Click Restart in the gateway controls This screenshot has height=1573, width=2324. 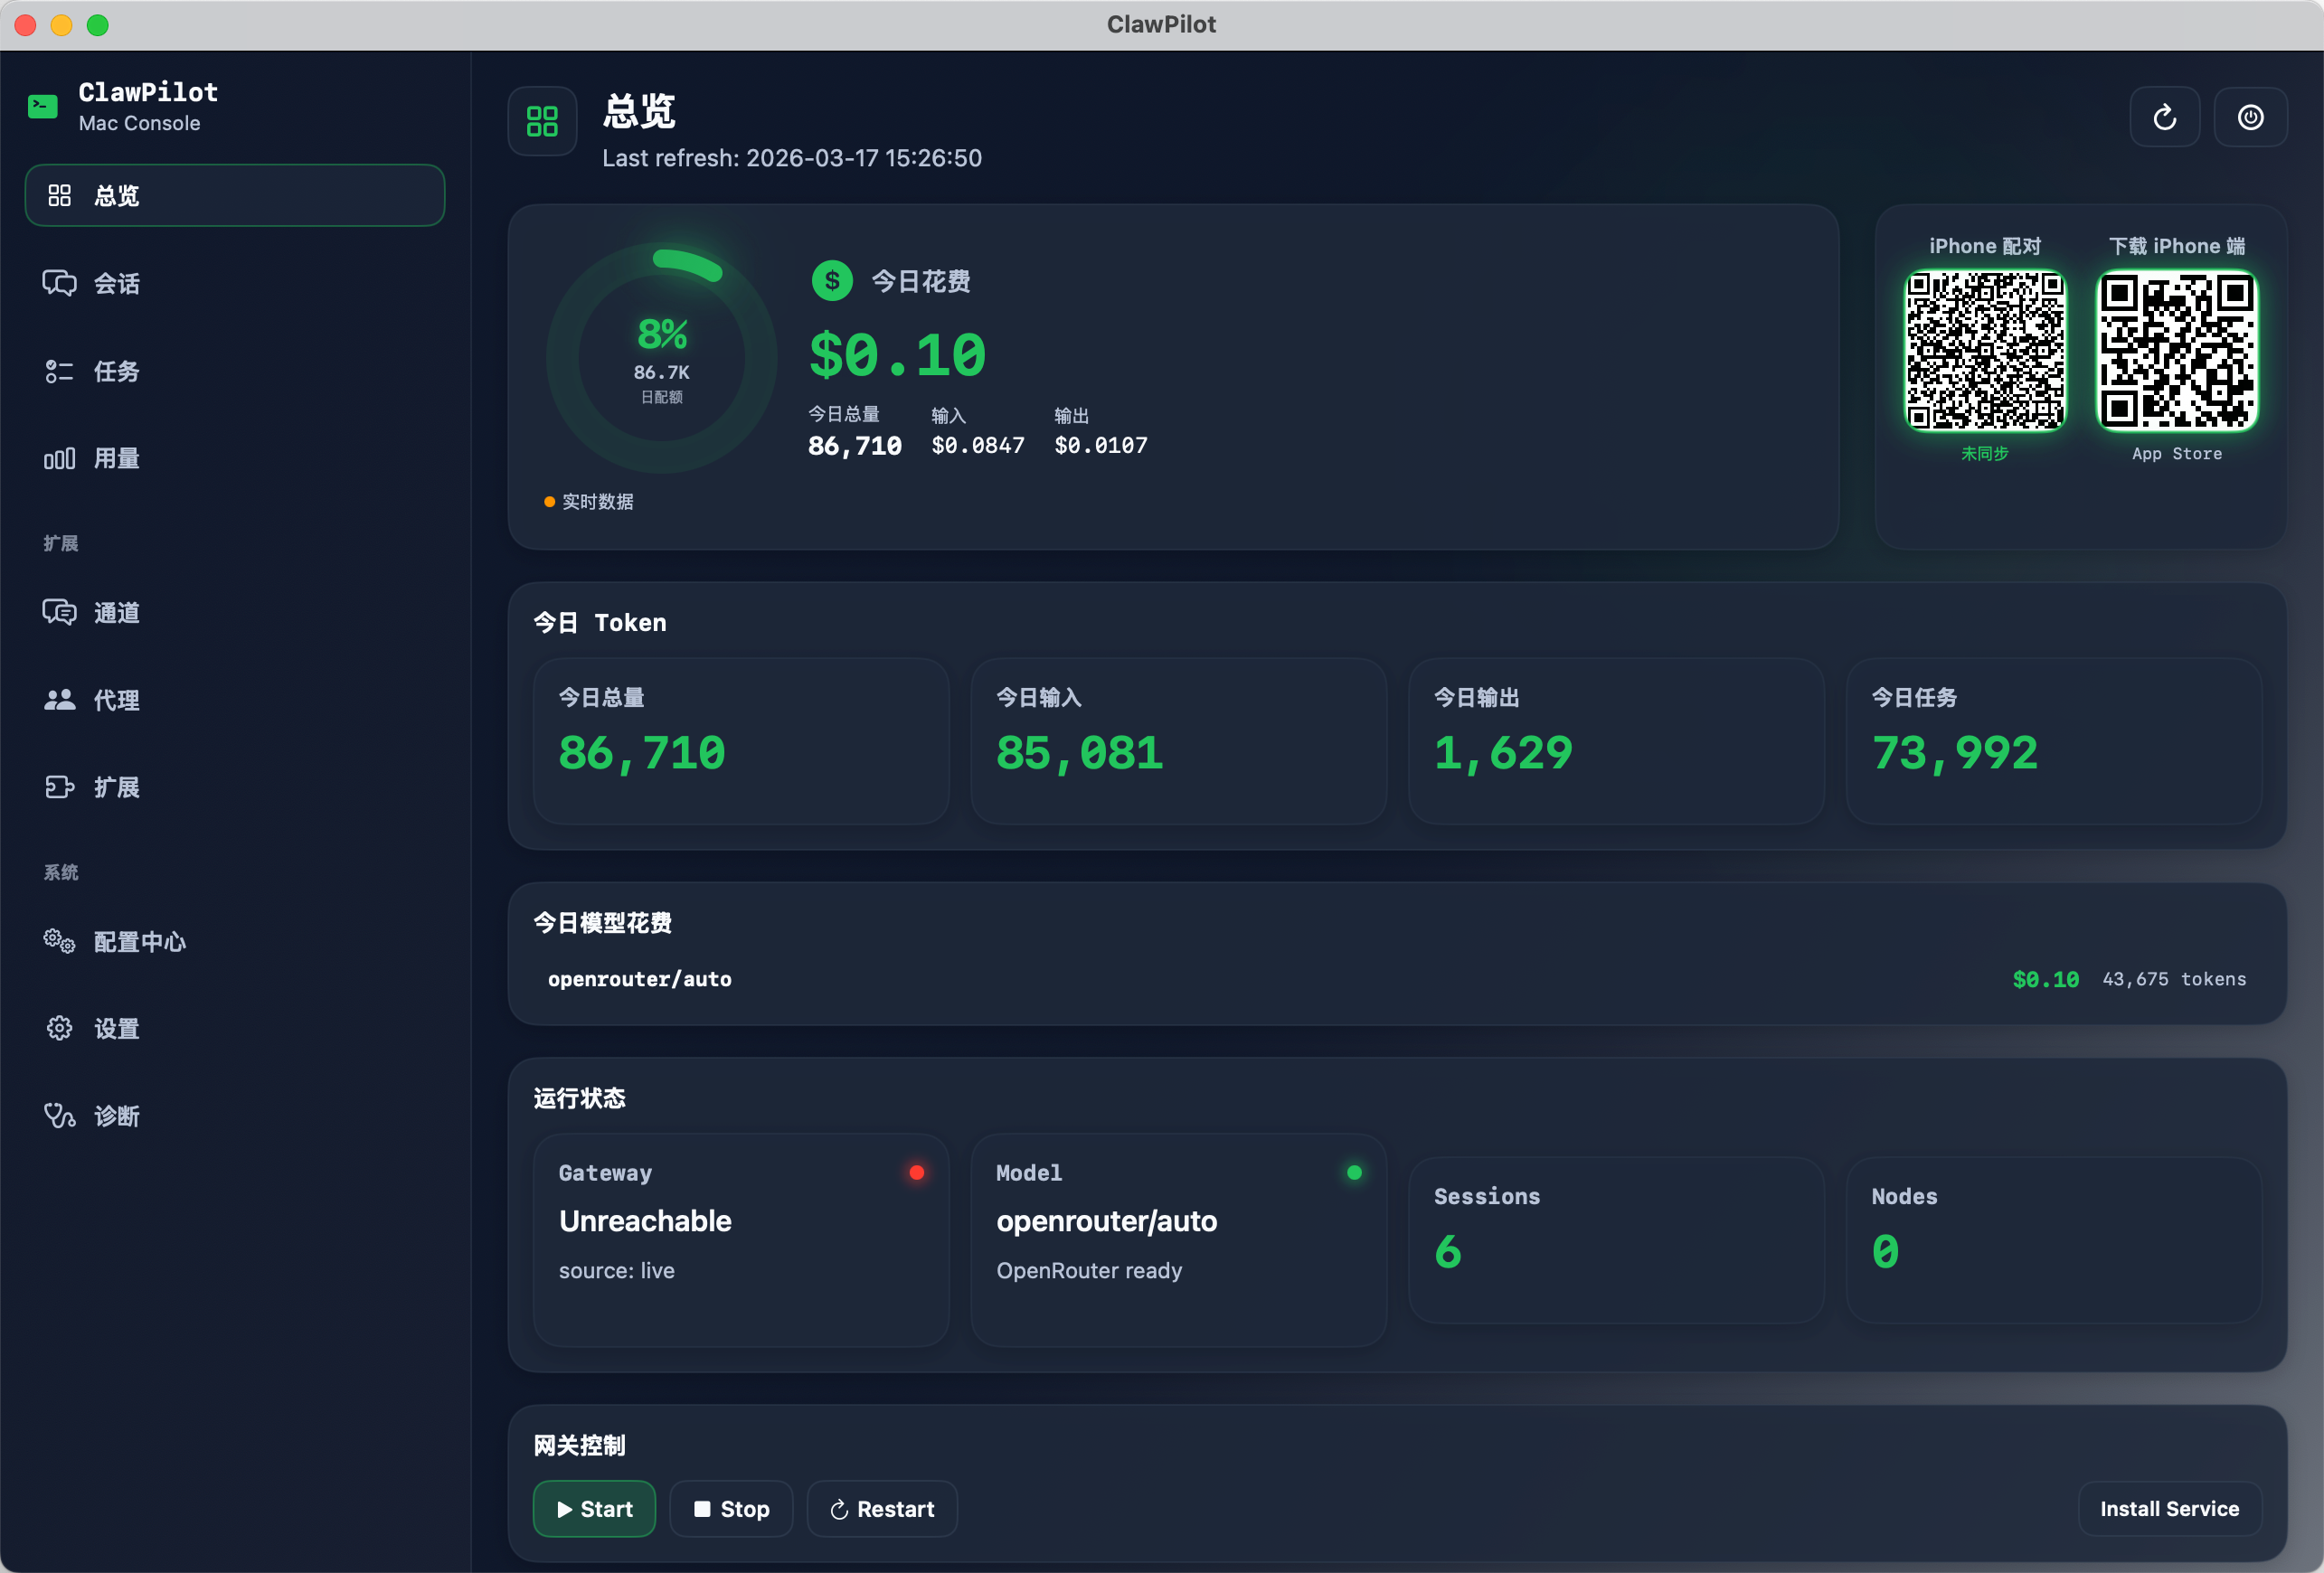(x=881, y=1509)
